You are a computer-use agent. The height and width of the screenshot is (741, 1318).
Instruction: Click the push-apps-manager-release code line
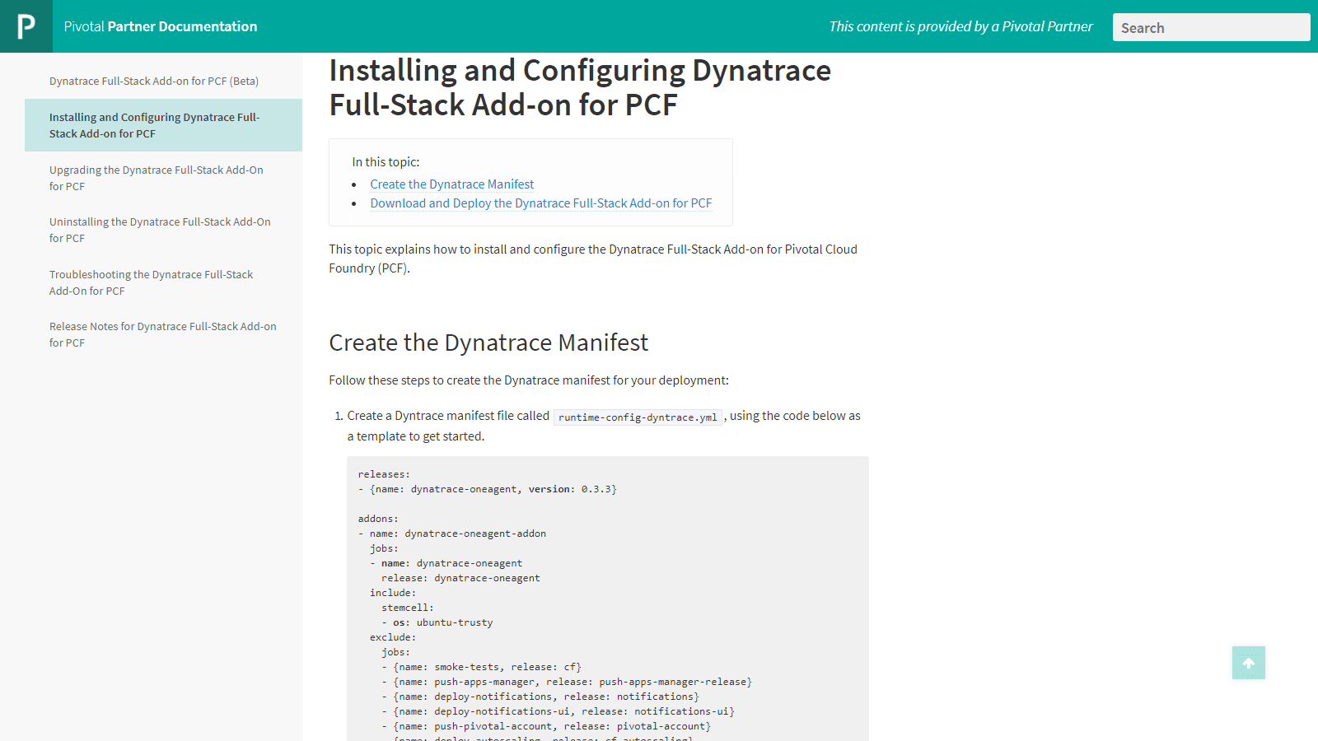pyautogui.click(x=567, y=682)
